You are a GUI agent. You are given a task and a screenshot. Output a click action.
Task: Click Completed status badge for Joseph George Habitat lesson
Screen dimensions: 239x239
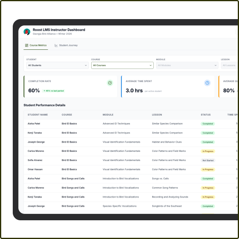click(208, 142)
